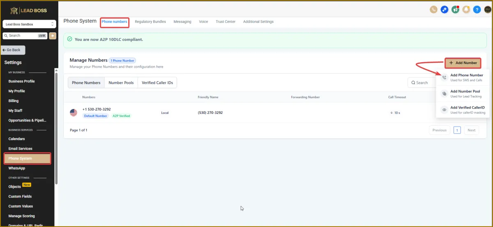Open the Additional Settings tab
493x227 pixels.
[x=258, y=22]
